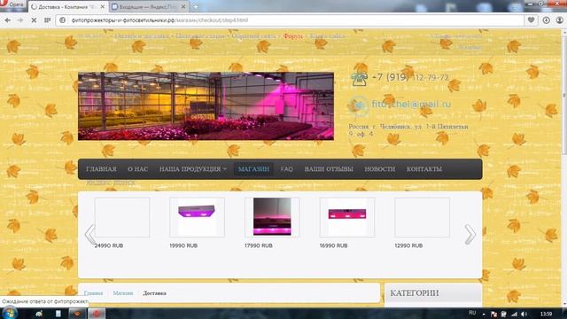Viewport: 567px width, 319px height.
Task: Click the КАТЕГОРИИ sidebar heading
Action: (x=415, y=293)
